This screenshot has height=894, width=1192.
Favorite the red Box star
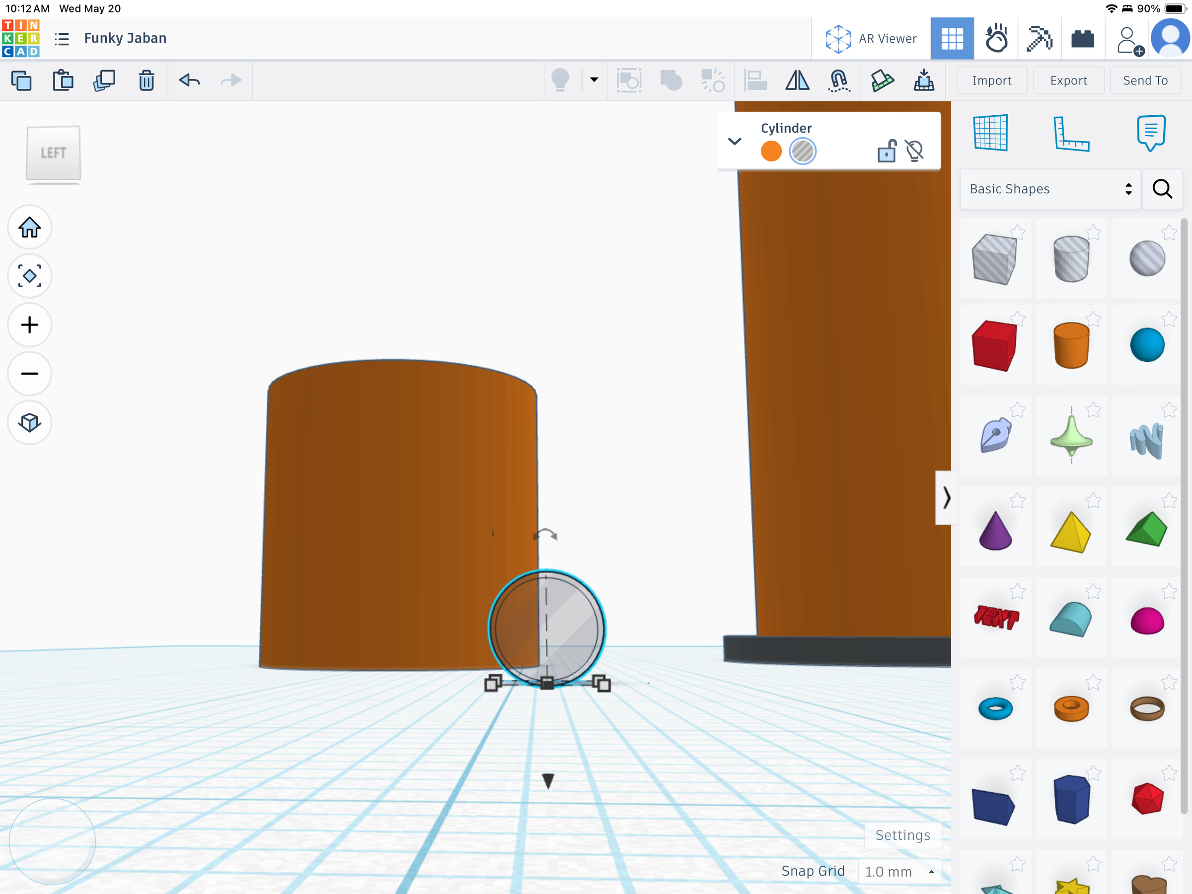pos(1017,319)
